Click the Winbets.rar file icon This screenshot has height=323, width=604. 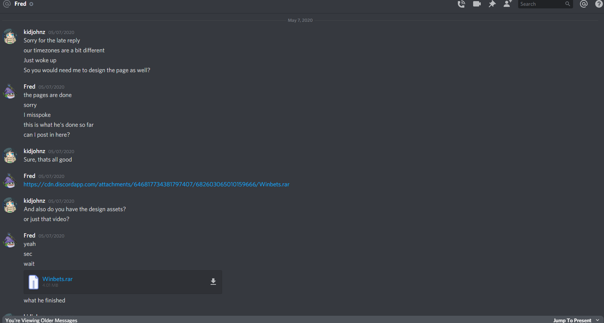coord(34,282)
